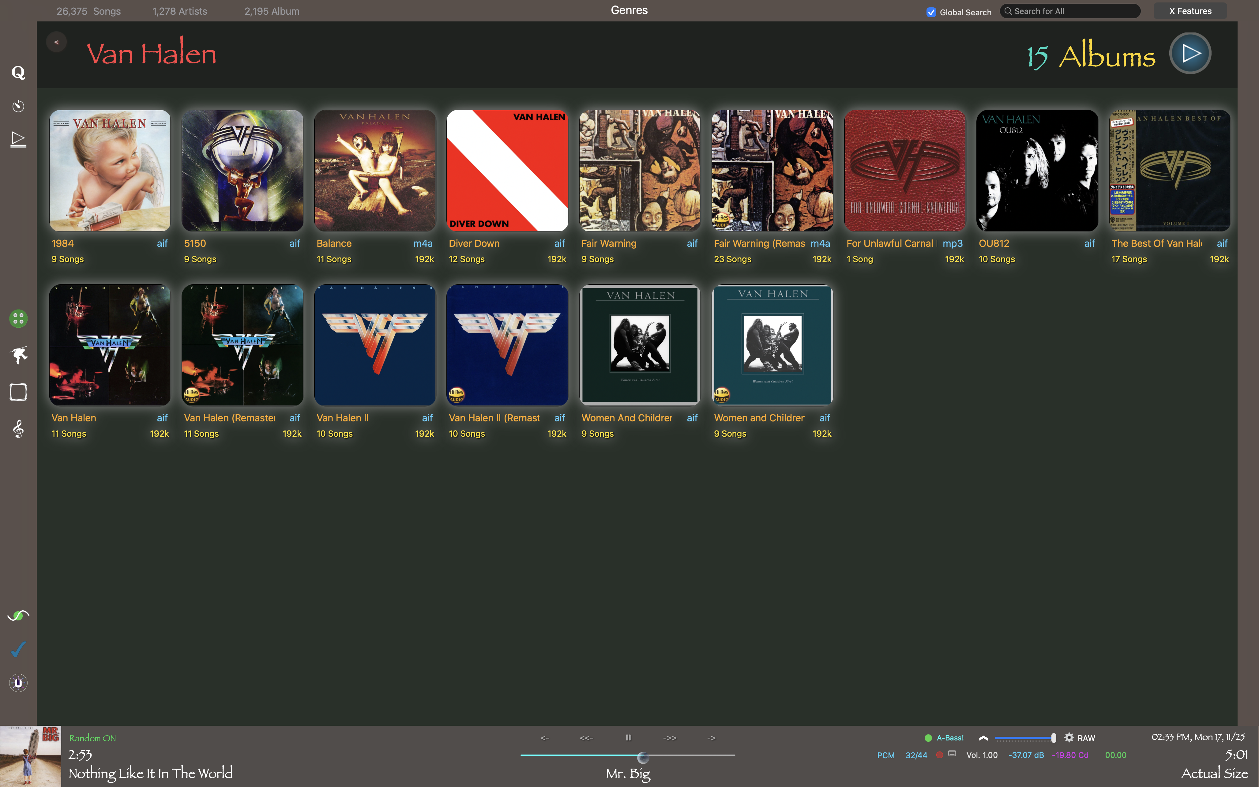1259x787 pixels.
Task: Open the Genres tab at the top
Action: (x=629, y=10)
